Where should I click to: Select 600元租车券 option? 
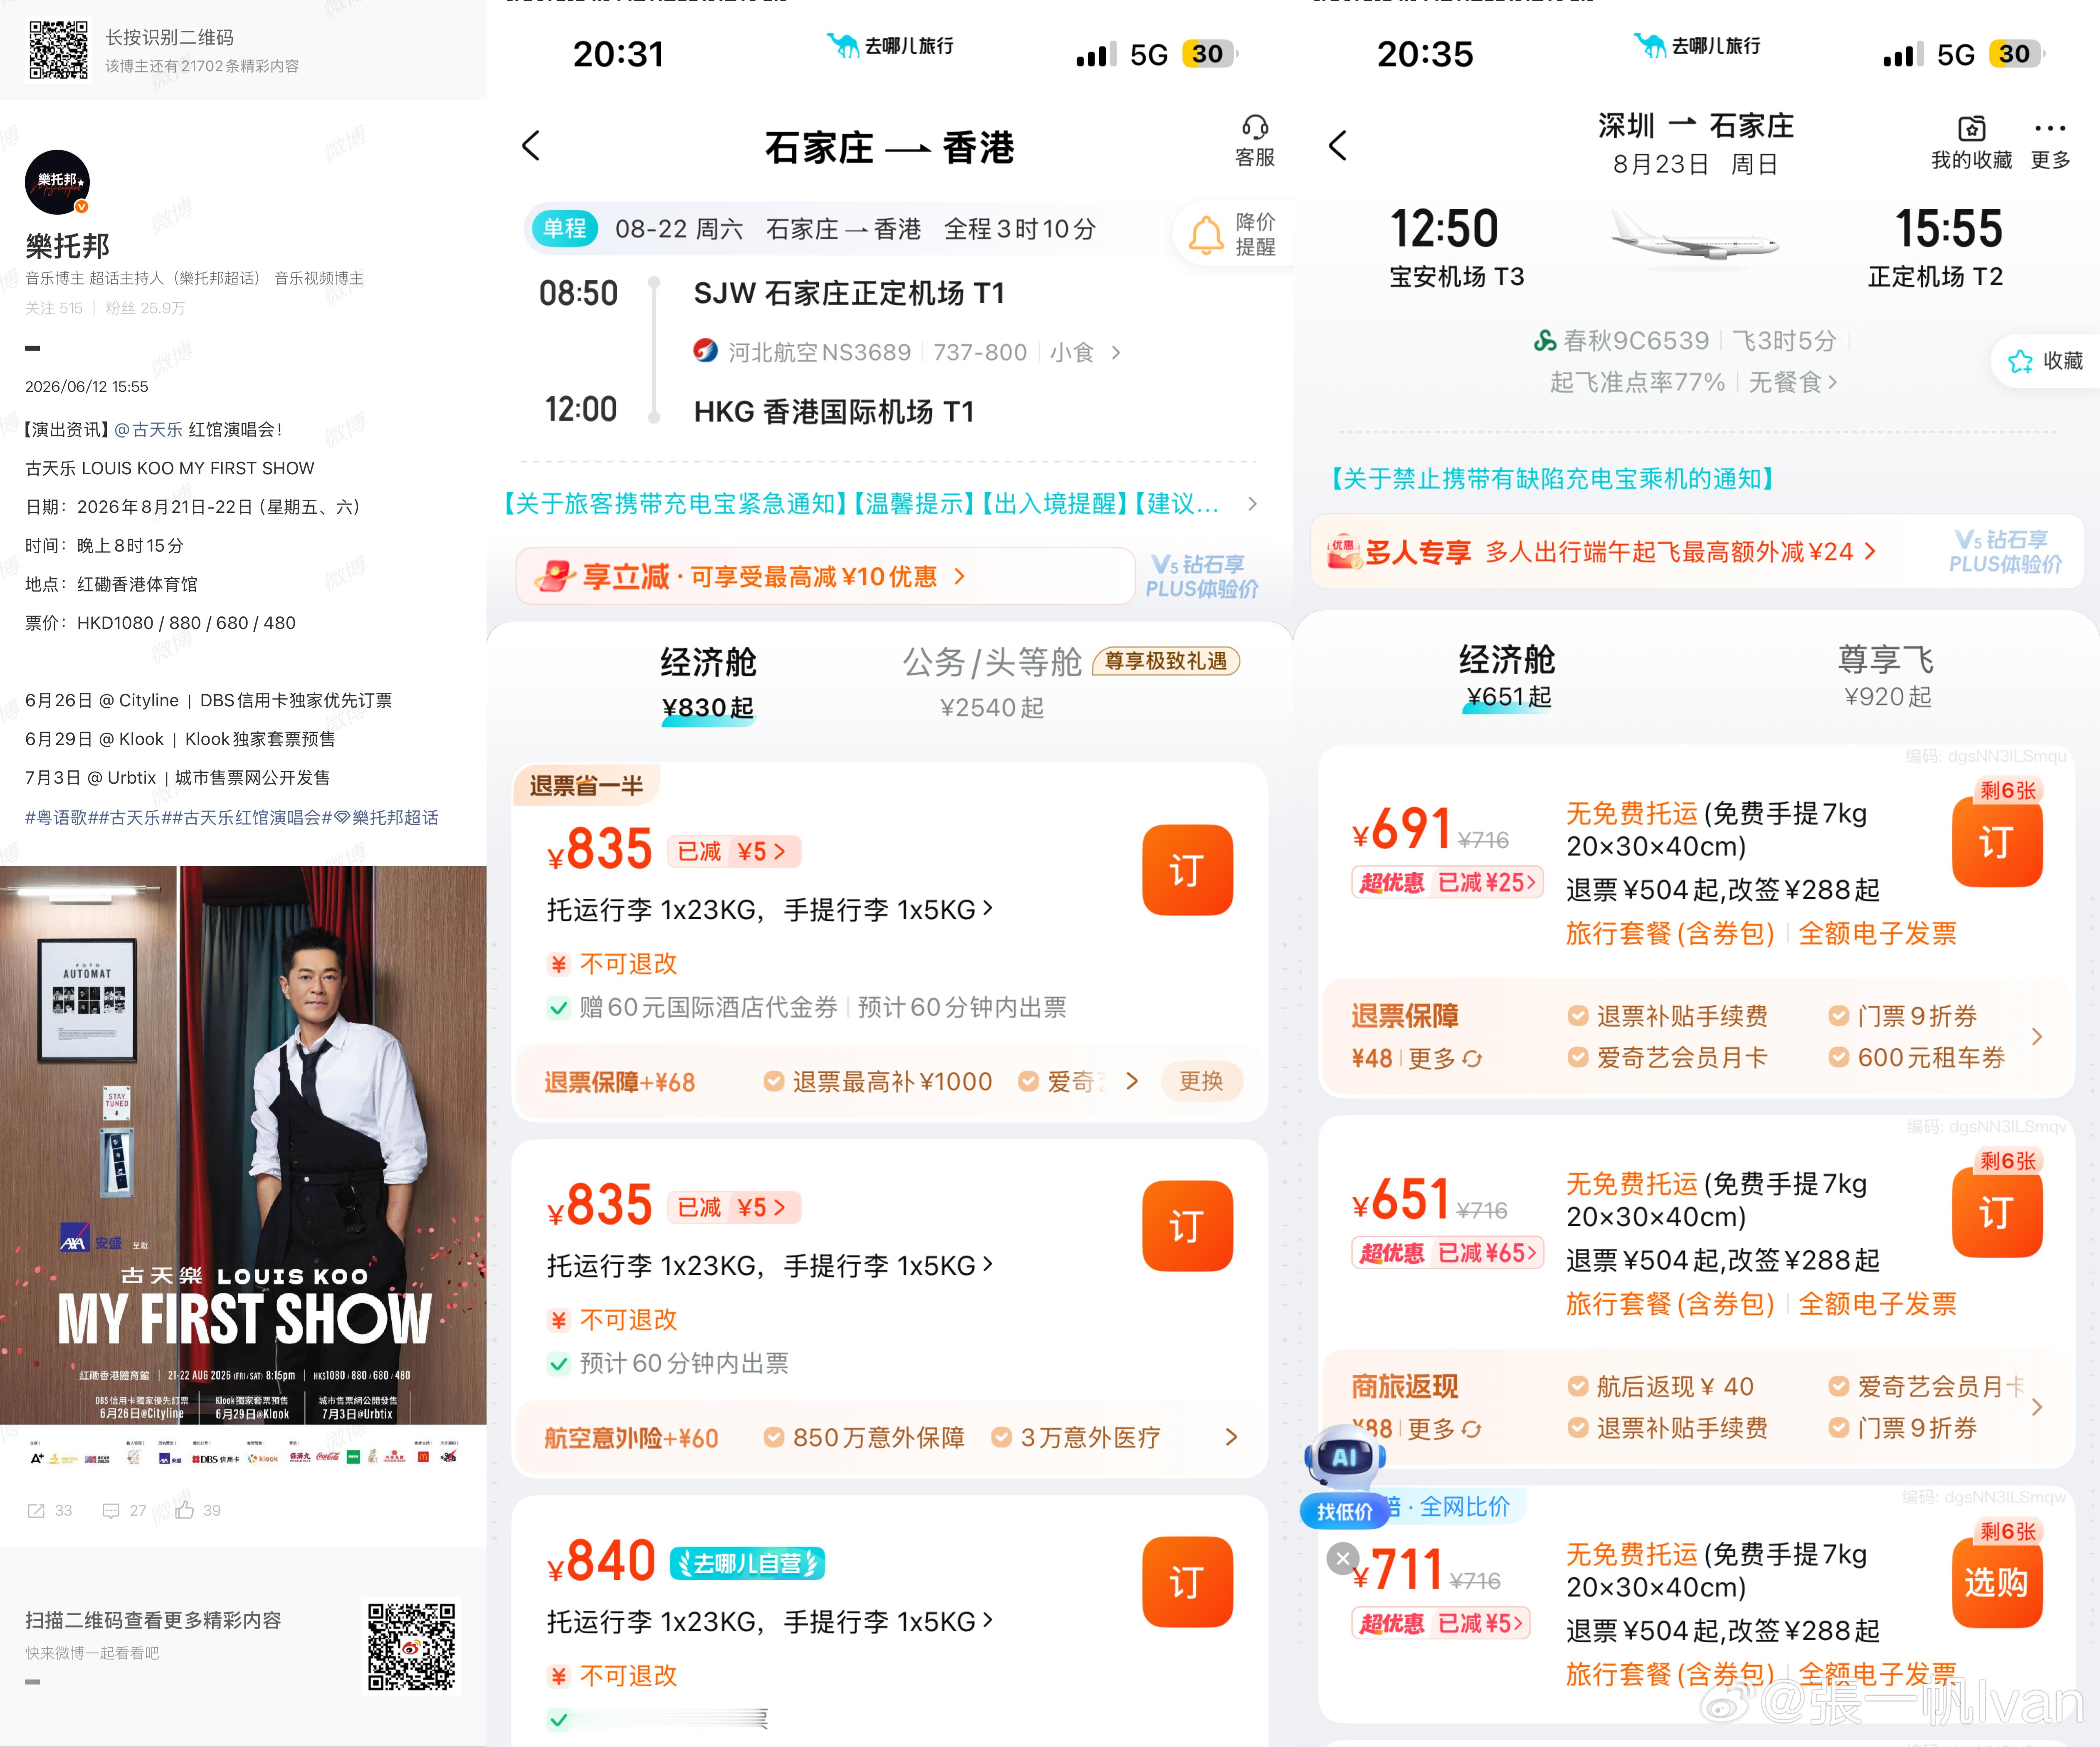coord(1917,1058)
